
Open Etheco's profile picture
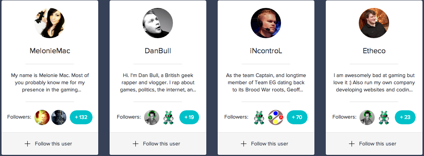(x=374, y=23)
